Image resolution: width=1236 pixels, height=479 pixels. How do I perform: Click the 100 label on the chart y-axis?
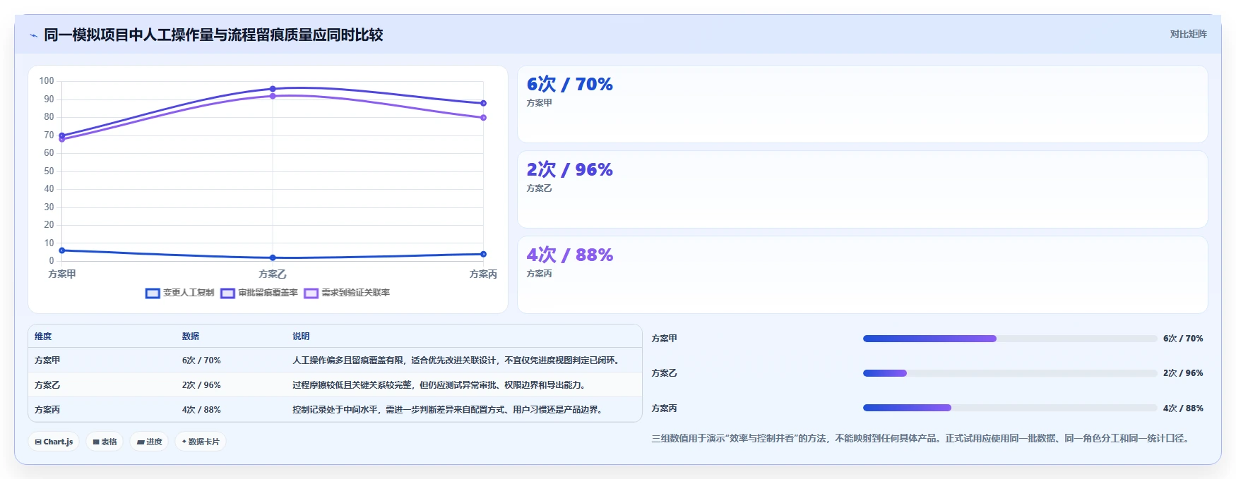coord(47,81)
